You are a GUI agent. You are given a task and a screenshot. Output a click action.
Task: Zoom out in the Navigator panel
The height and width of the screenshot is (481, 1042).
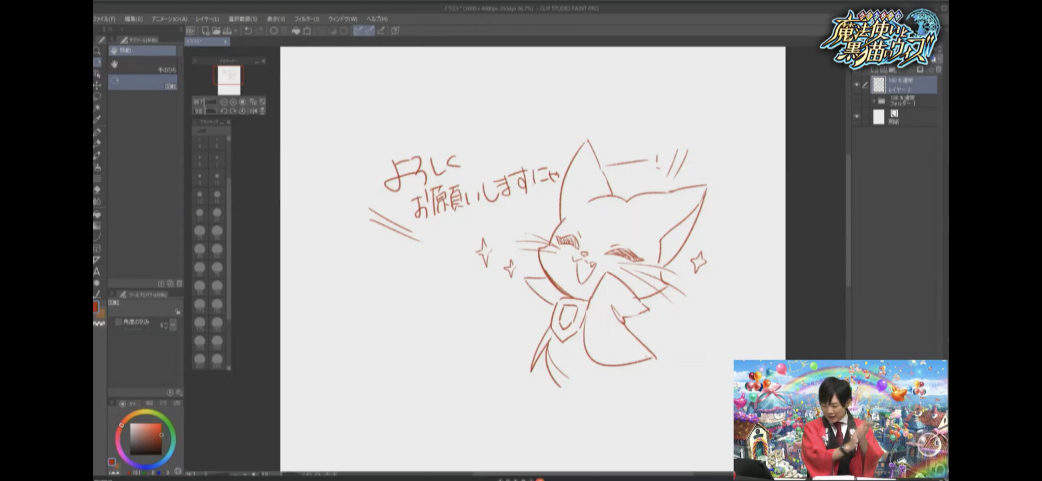(x=224, y=102)
